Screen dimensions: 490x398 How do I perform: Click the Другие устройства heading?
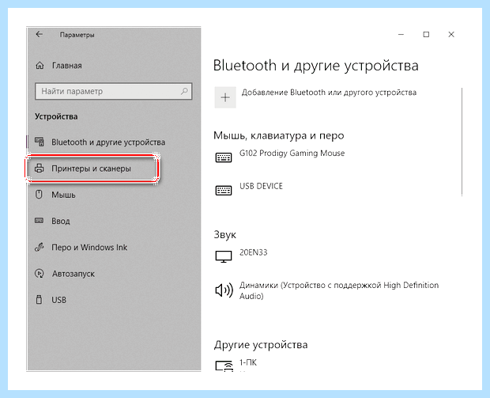[x=261, y=345]
